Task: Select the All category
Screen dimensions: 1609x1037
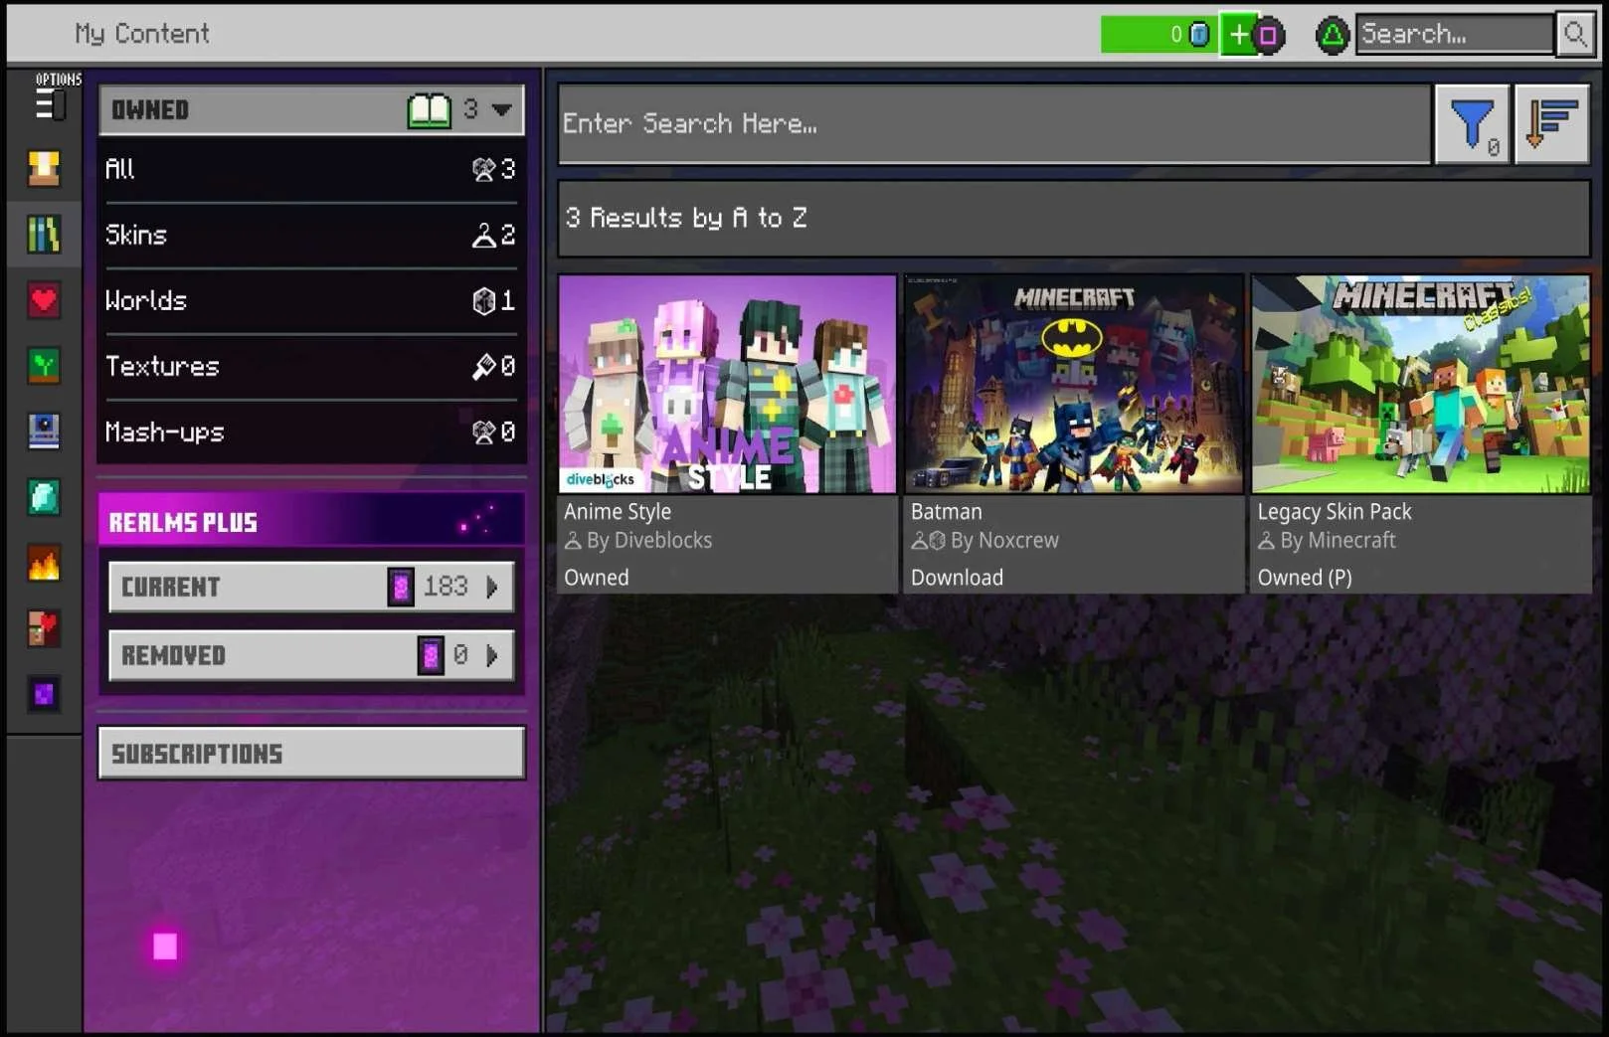Action: [311, 169]
